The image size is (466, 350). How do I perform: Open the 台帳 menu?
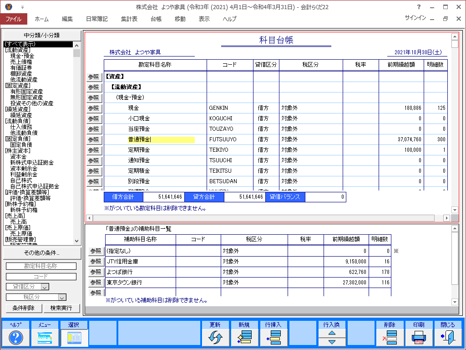coord(156,19)
